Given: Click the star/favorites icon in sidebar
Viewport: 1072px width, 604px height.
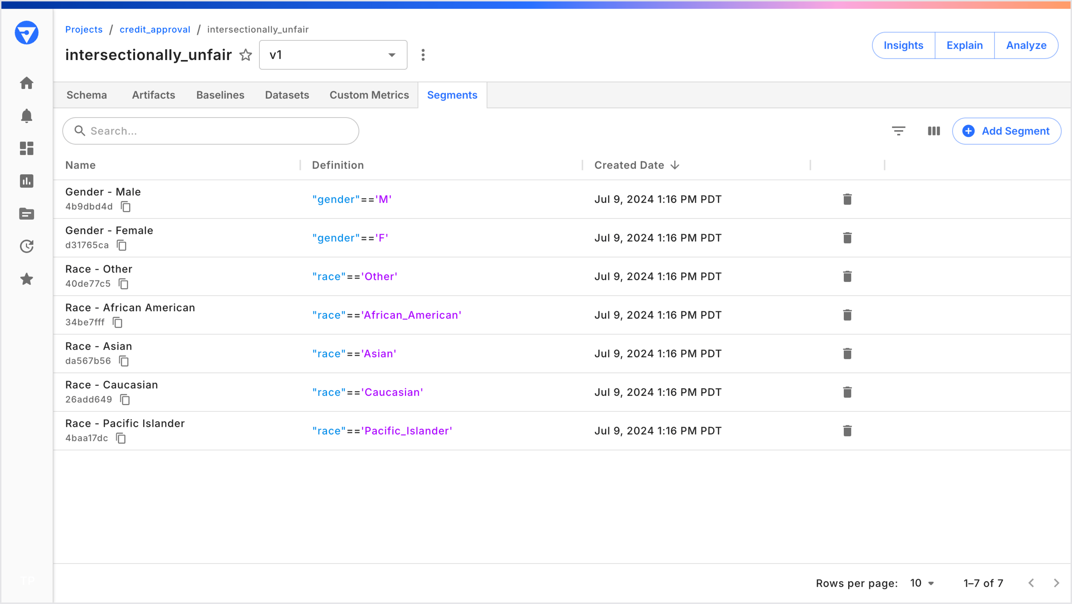Looking at the screenshot, I should (x=27, y=278).
